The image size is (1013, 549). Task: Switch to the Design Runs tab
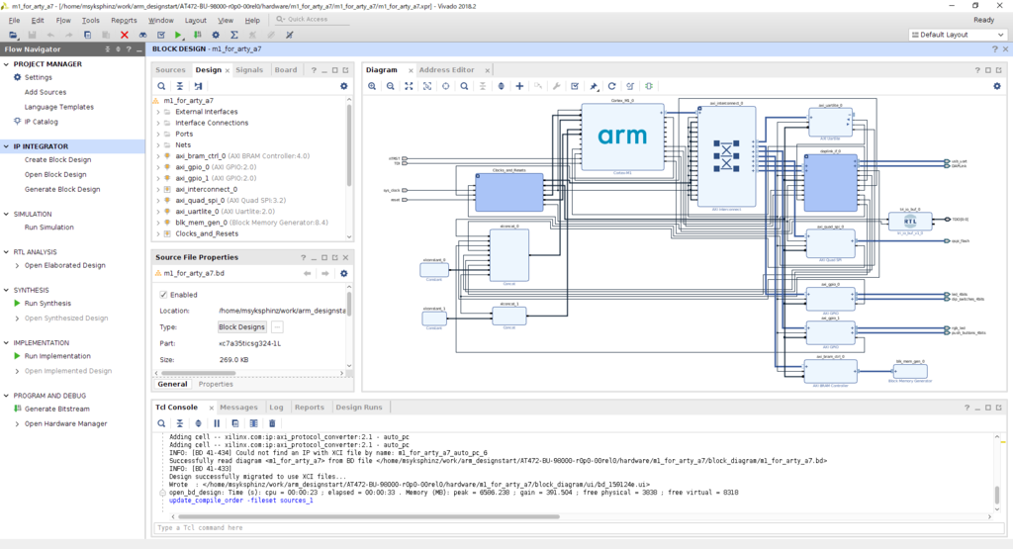pos(358,407)
